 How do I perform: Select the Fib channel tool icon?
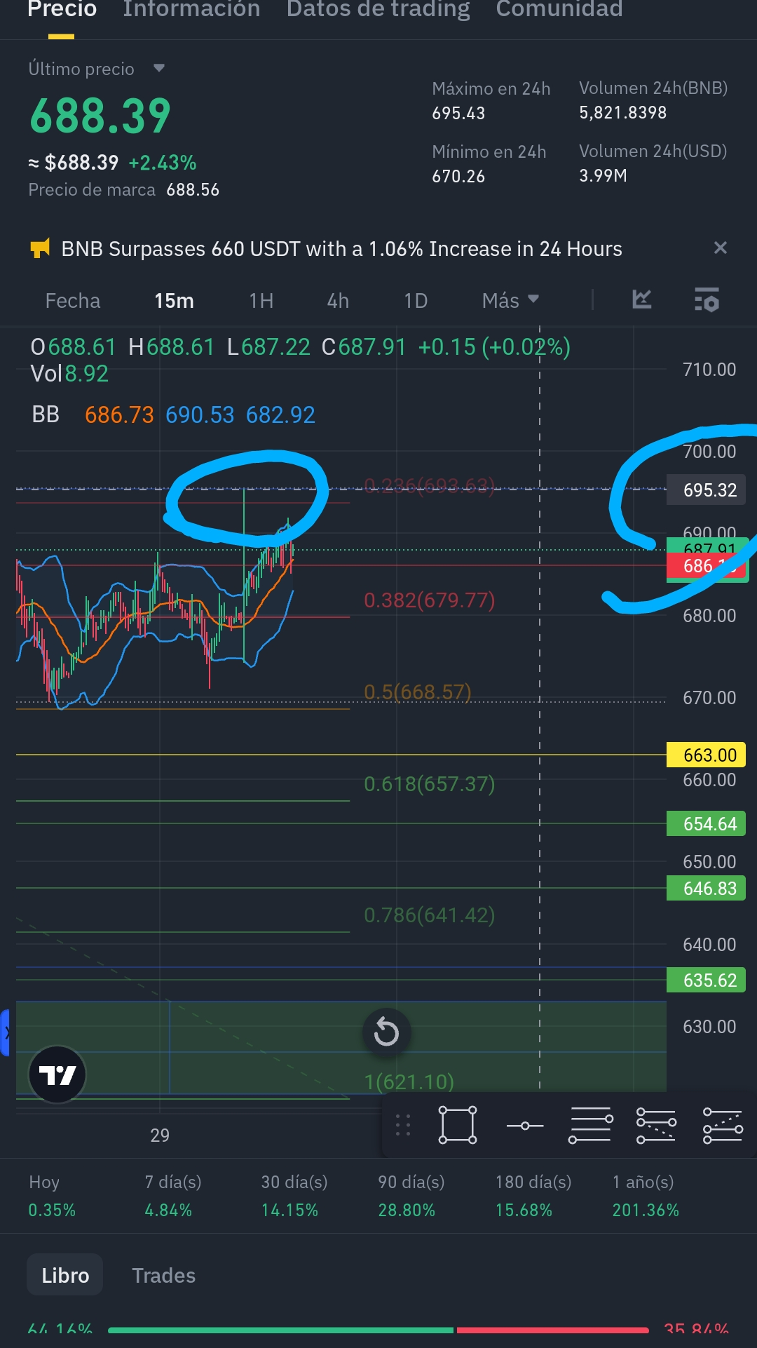656,1125
